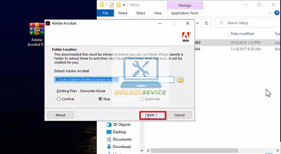Click the search magnifier in Search Setup box
The image size is (281, 154).
[x=221, y=23]
